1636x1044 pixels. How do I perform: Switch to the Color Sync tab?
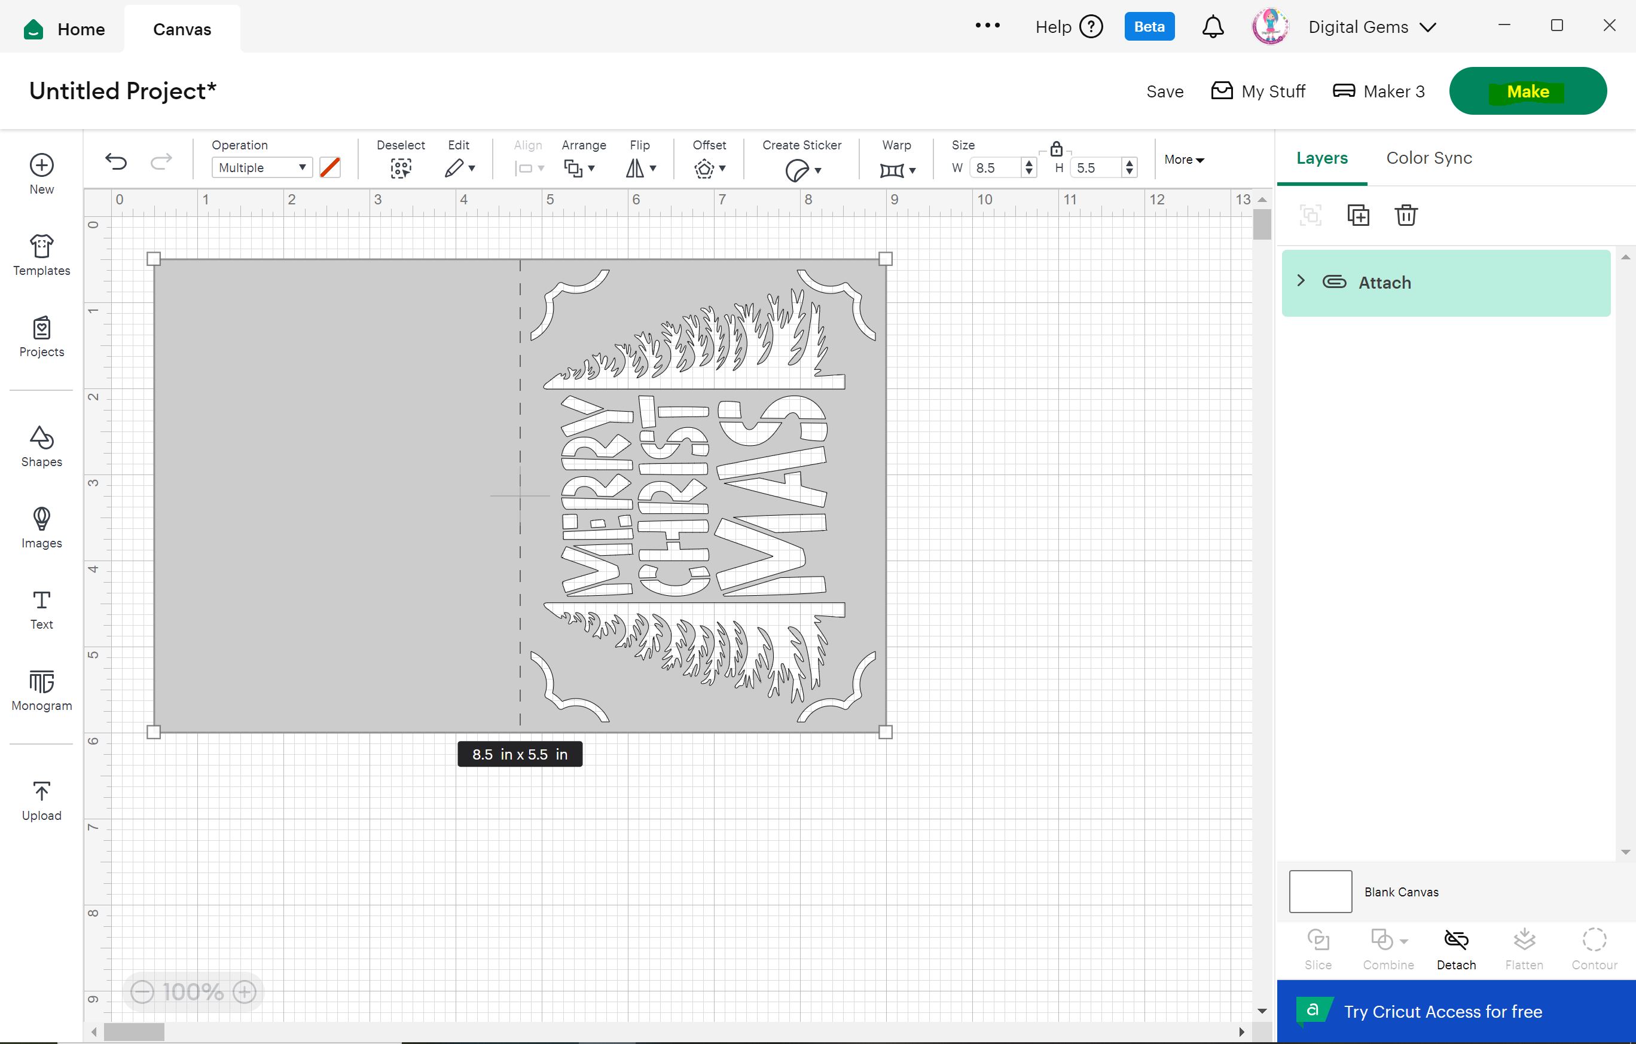click(x=1429, y=158)
